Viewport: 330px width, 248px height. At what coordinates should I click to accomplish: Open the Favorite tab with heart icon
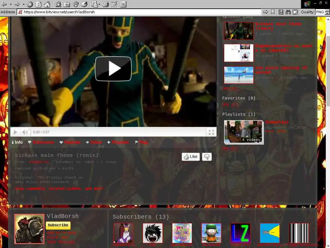(70, 142)
